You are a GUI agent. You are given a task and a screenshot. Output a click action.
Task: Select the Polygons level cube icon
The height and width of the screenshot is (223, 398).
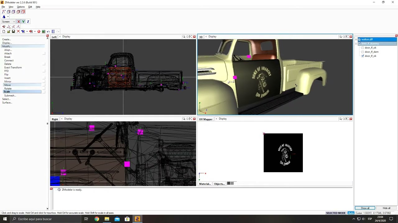[x=13, y=12]
